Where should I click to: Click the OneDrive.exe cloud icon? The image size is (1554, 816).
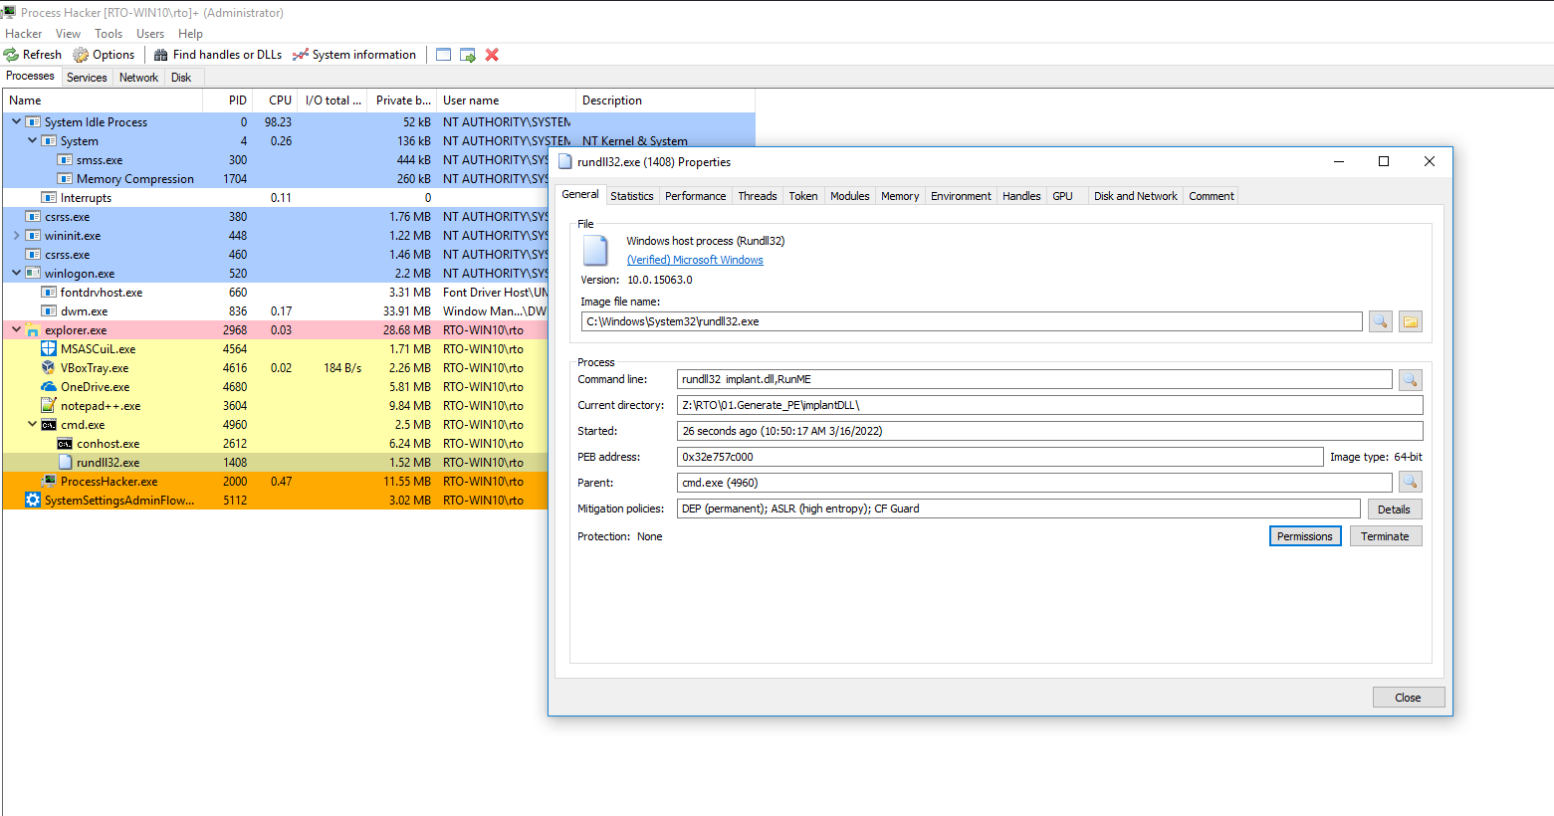pyautogui.click(x=49, y=387)
